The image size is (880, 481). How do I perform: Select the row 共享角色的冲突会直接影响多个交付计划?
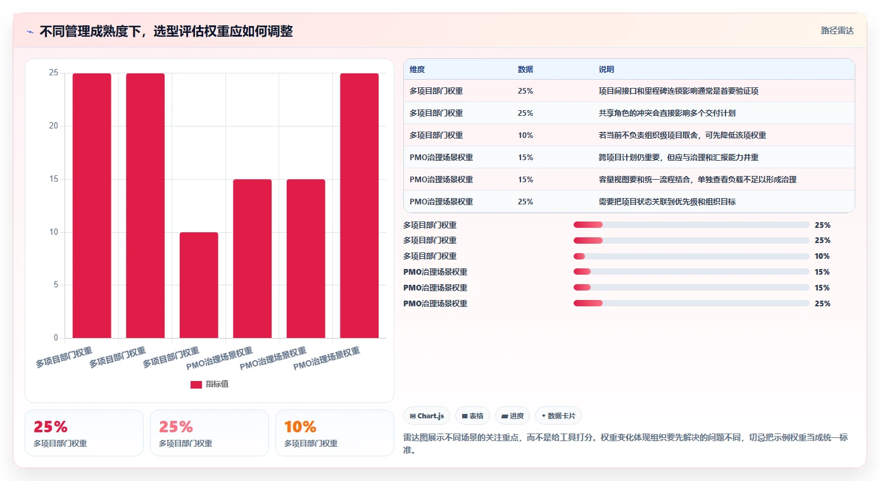pyautogui.click(x=629, y=113)
